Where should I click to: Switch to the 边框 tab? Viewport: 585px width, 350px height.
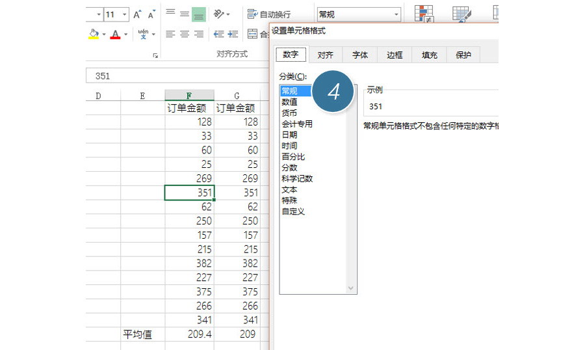click(395, 55)
